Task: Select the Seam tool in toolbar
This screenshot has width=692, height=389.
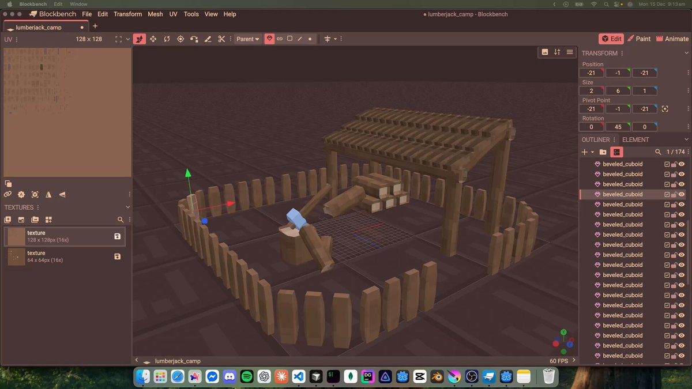Action: (208, 39)
